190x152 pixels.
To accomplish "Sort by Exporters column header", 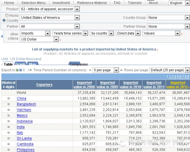I will [44, 85].
